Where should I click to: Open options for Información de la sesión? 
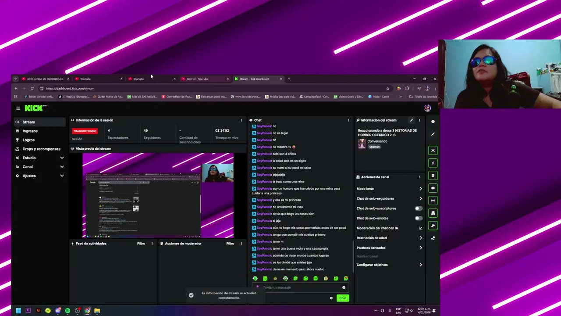point(241,120)
